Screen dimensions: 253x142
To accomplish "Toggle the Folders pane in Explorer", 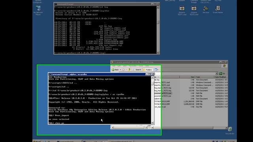I will coord(147,70).
